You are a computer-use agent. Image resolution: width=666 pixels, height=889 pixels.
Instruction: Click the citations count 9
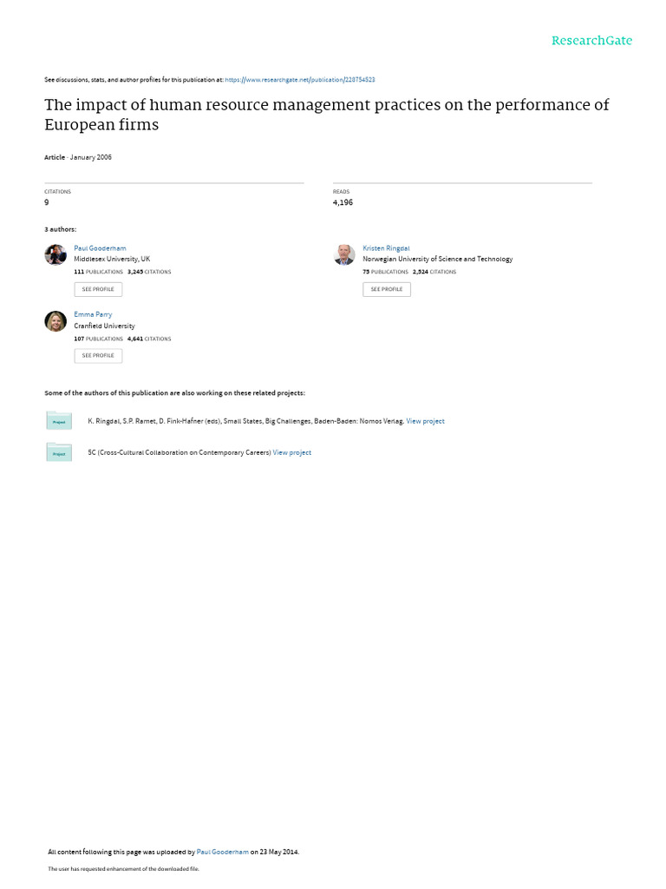(47, 202)
